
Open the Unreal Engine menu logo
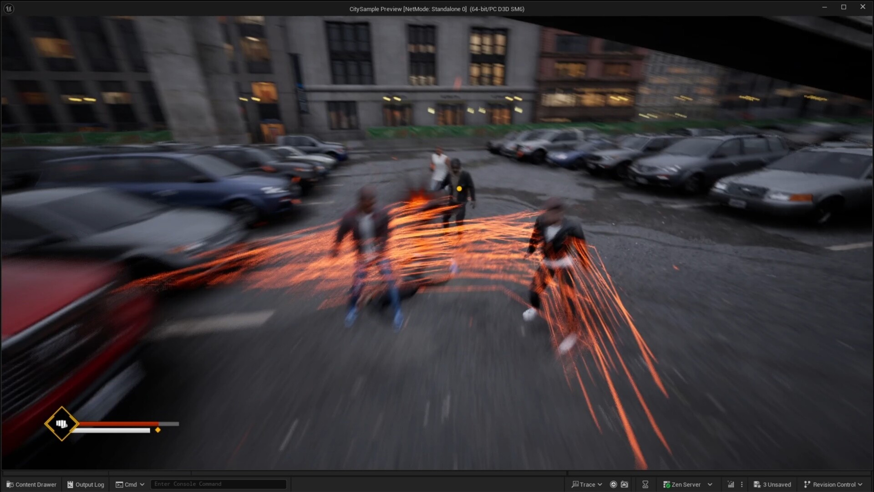(8, 8)
